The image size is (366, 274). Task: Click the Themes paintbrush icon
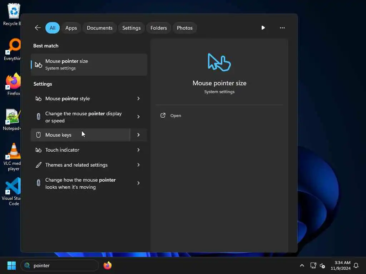click(x=39, y=165)
